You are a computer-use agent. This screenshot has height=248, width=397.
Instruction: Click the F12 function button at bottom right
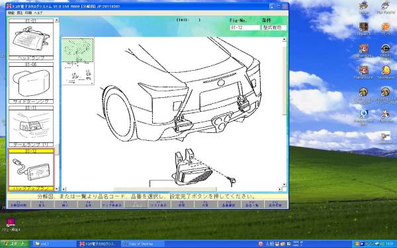(x=275, y=204)
